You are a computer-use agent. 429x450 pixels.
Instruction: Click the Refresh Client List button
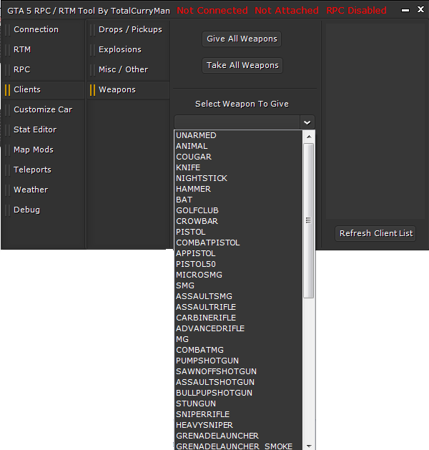point(376,233)
